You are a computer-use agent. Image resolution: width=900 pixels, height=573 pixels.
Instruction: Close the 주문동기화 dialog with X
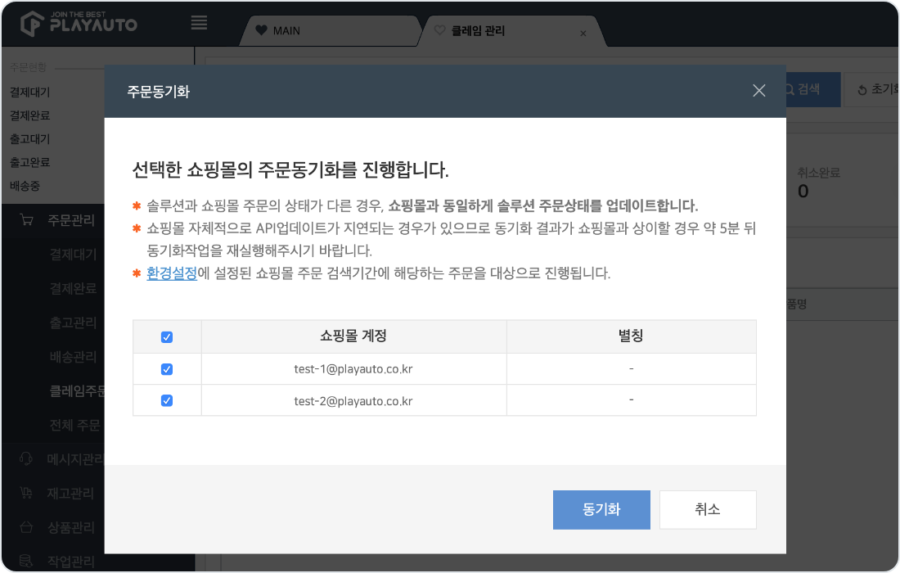coord(758,91)
